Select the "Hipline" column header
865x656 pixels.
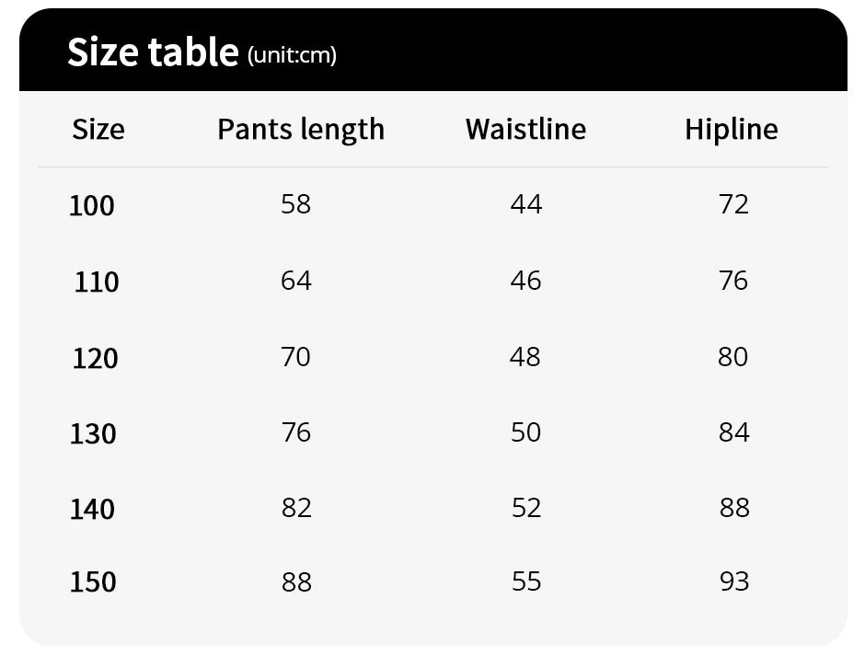(x=731, y=129)
